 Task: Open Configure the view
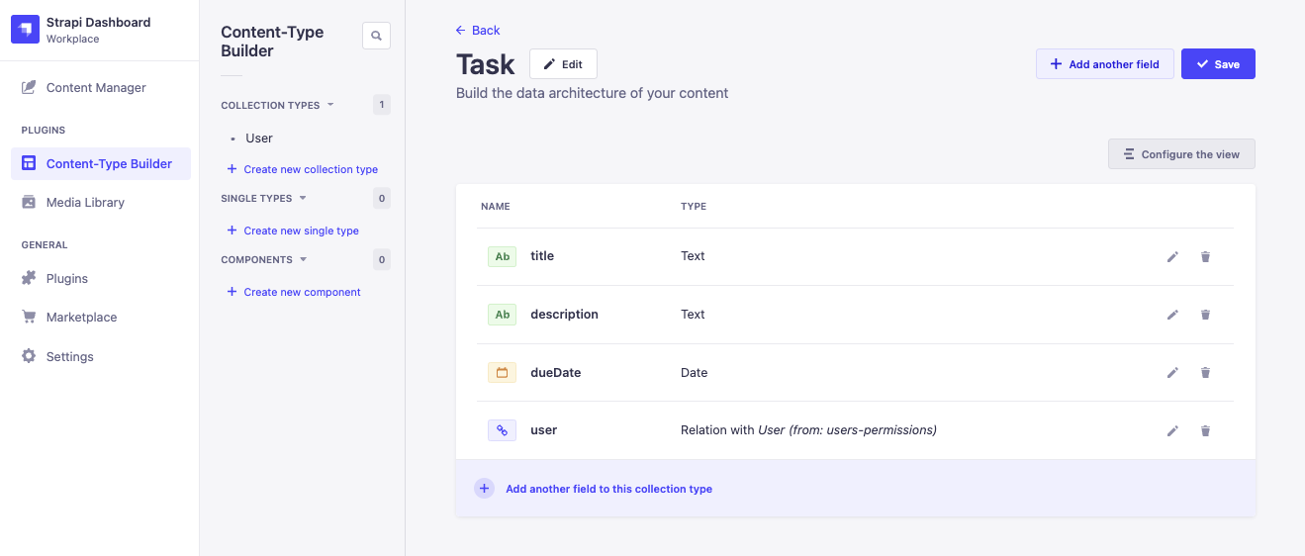tap(1181, 154)
